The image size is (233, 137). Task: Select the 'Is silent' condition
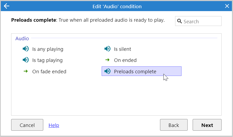click(118, 49)
